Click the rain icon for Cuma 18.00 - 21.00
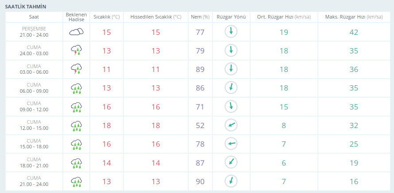 (76, 163)
